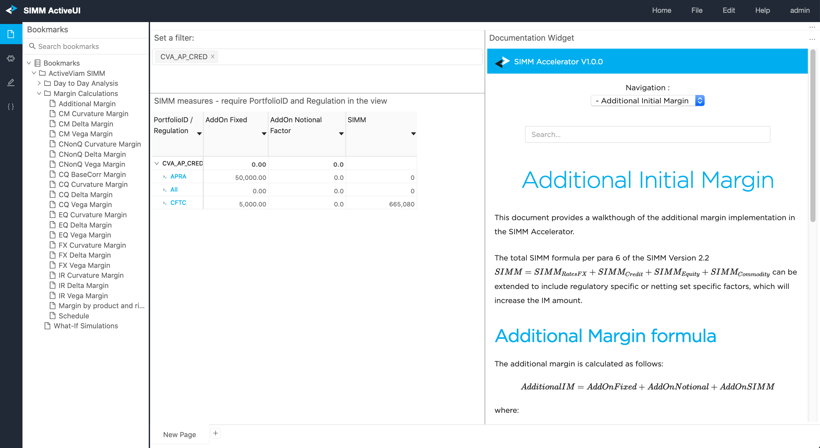The height and width of the screenshot is (448, 820).
Task: Click the APRA regulation link
Action: pyautogui.click(x=178, y=176)
